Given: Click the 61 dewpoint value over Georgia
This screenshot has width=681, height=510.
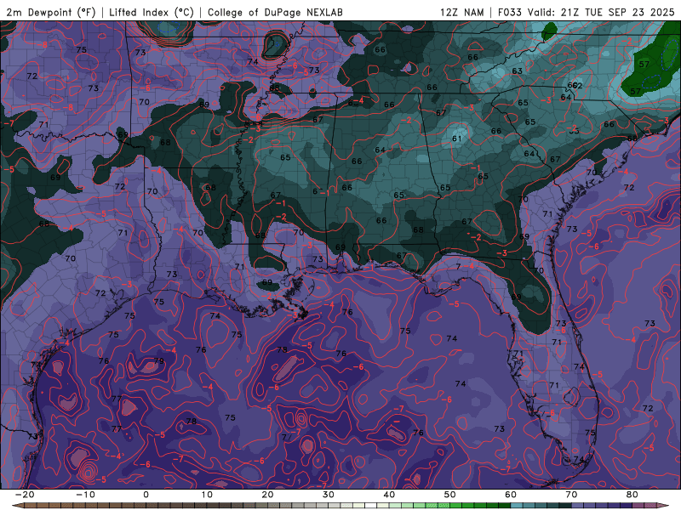Looking at the screenshot, I should coord(456,139).
